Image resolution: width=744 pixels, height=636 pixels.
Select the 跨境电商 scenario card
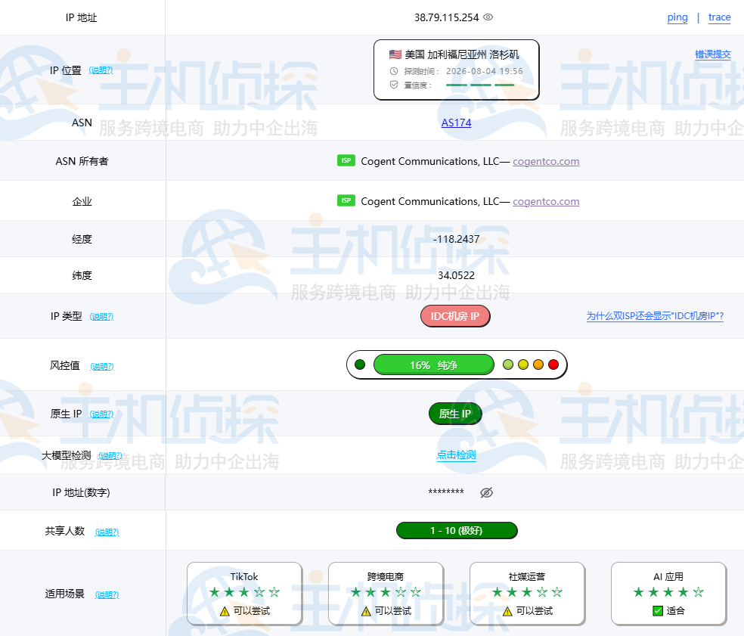point(386,594)
